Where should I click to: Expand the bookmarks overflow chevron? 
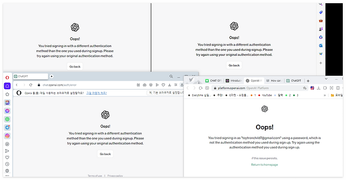[x=325, y=95]
